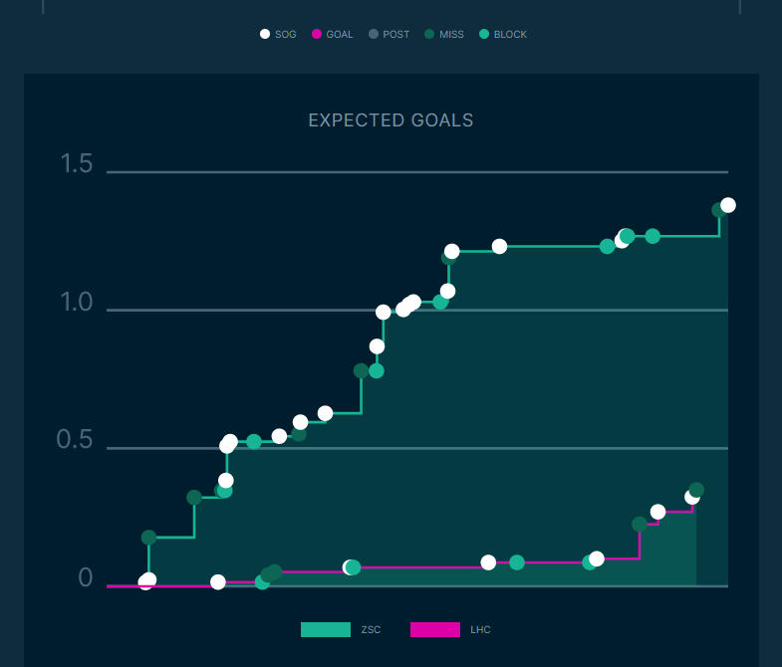Image resolution: width=782 pixels, height=667 pixels.
Task: Toggle the MISS series label text
Action: click(451, 35)
